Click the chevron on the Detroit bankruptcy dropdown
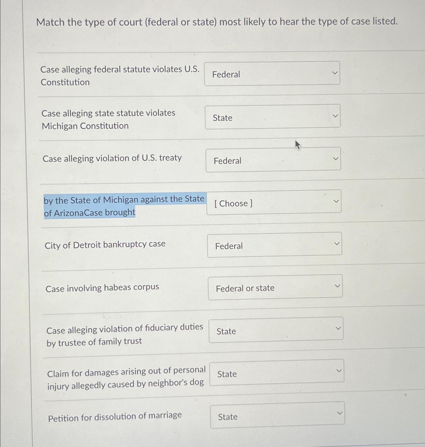Screen dimensions: 425x447 click(337, 243)
